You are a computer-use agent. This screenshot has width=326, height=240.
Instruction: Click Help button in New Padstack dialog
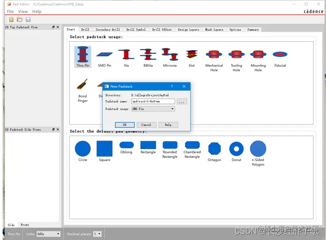click(x=168, y=125)
